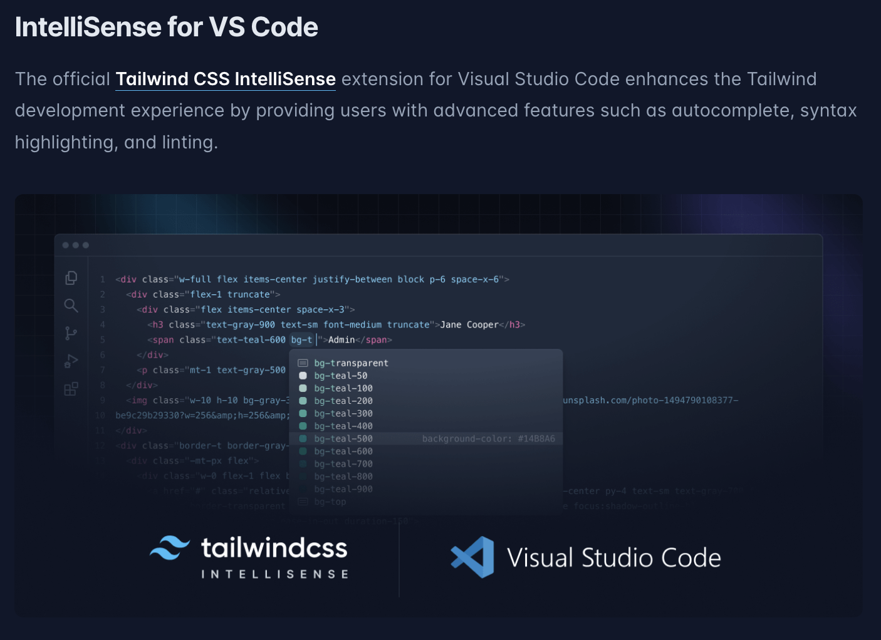Open the Search magnifier icon in sidebar
The height and width of the screenshot is (640, 881).
coord(71,306)
